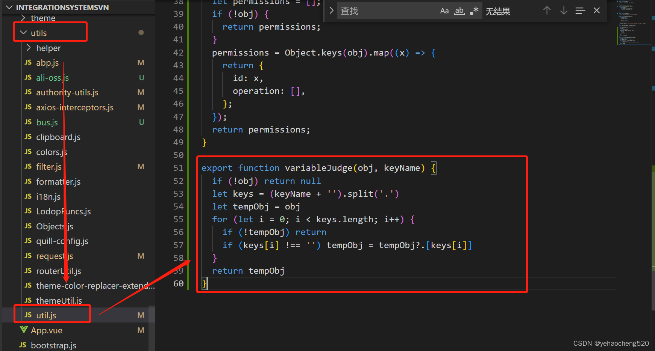Image resolution: width=655 pixels, height=351 pixels.
Task: Place cursor on variableJudge function name
Action: point(318,168)
